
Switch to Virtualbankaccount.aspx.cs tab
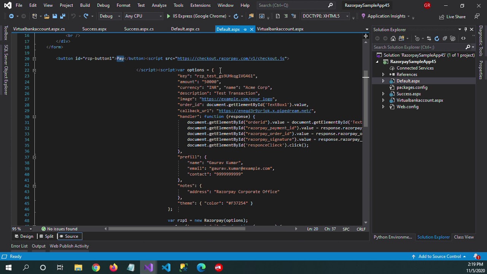pos(39,29)
